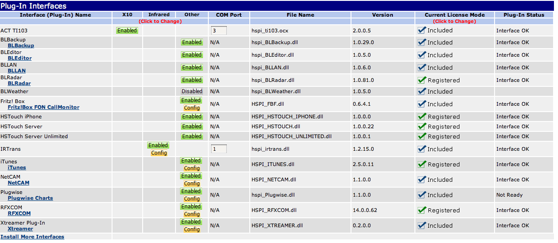Click the Not Ready status for Plugwise
This screenshot has height=243, width=558.
click(x=509, y=195)
